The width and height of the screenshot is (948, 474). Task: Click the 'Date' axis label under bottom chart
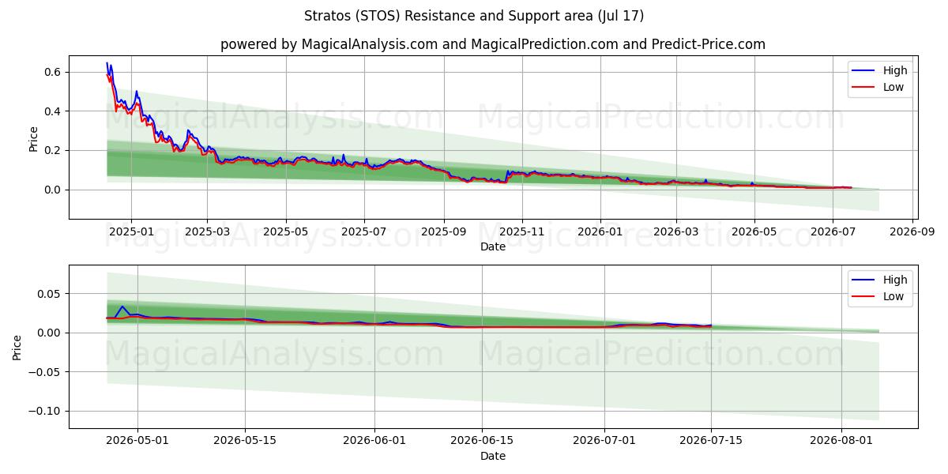pos(493,456)
